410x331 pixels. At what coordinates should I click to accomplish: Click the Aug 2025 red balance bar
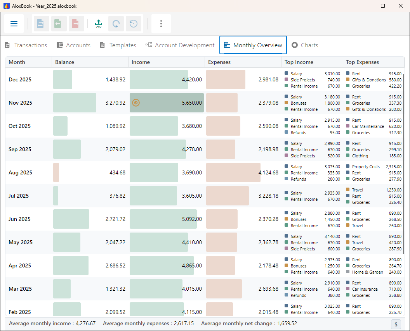click(x=56, y=172)
